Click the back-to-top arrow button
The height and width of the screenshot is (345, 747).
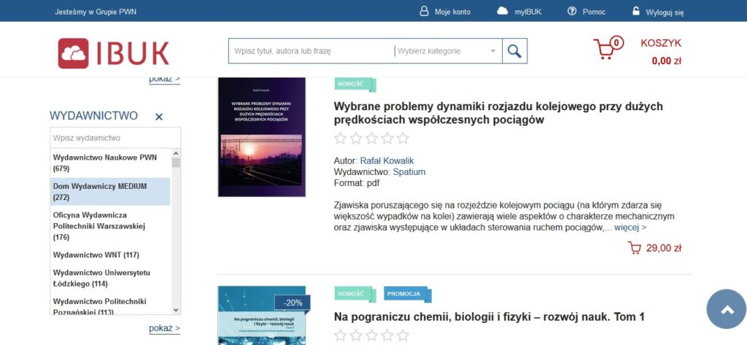[727, 309]
